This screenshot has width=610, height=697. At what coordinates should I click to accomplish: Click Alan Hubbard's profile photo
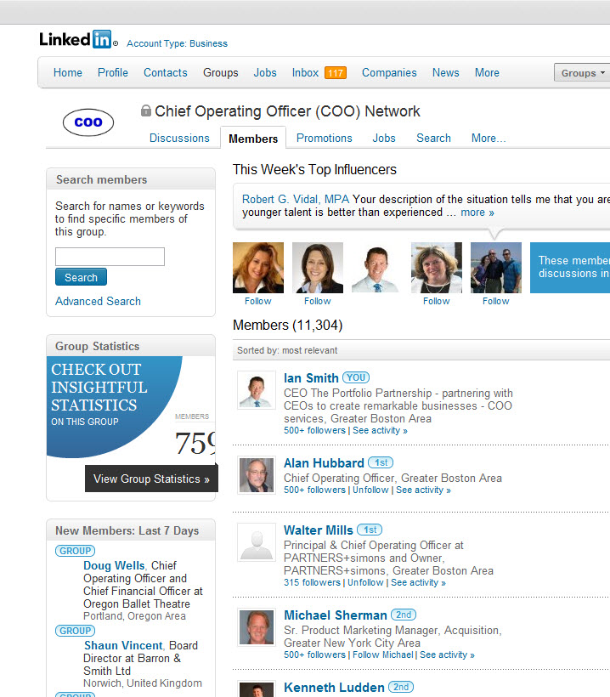(x=257, y=475)
